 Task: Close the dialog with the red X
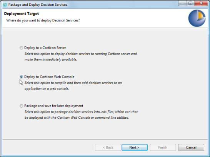201,3
